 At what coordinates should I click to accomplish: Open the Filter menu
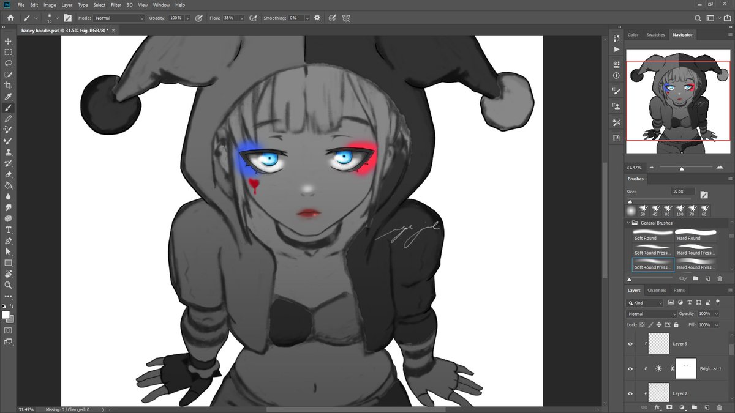116,5
